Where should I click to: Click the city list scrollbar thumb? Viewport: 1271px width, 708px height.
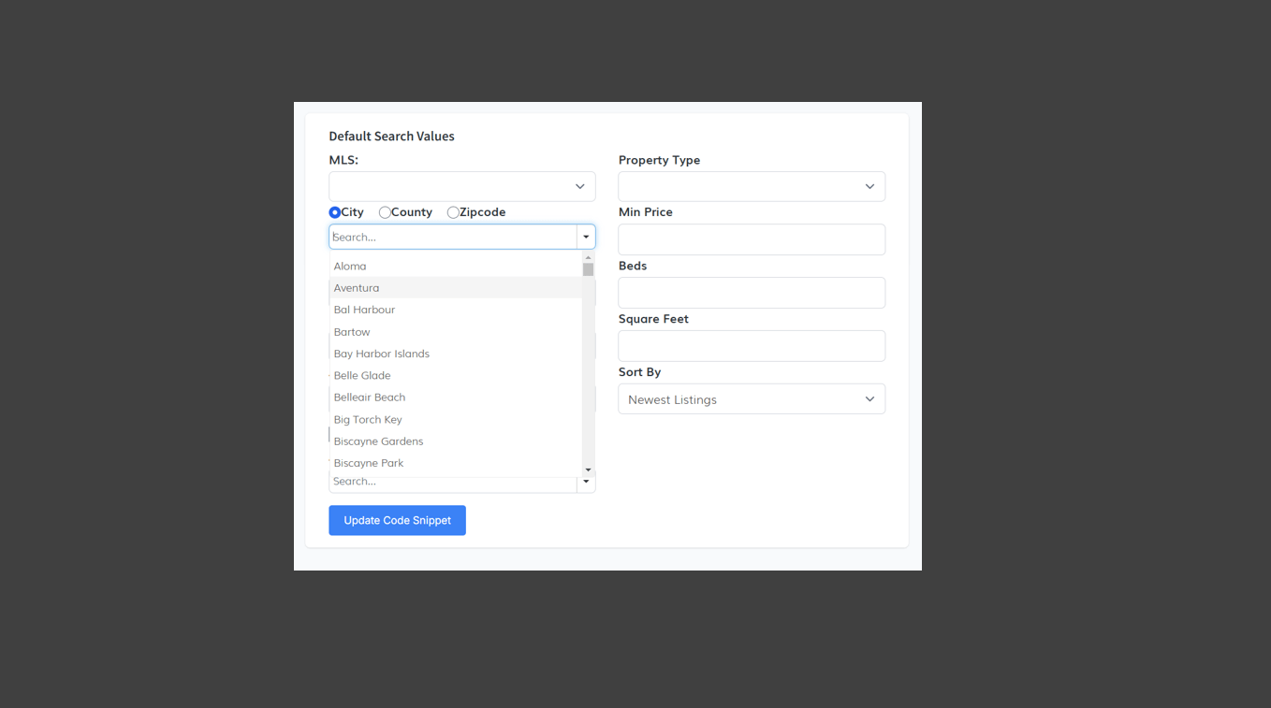click(588, 269)
